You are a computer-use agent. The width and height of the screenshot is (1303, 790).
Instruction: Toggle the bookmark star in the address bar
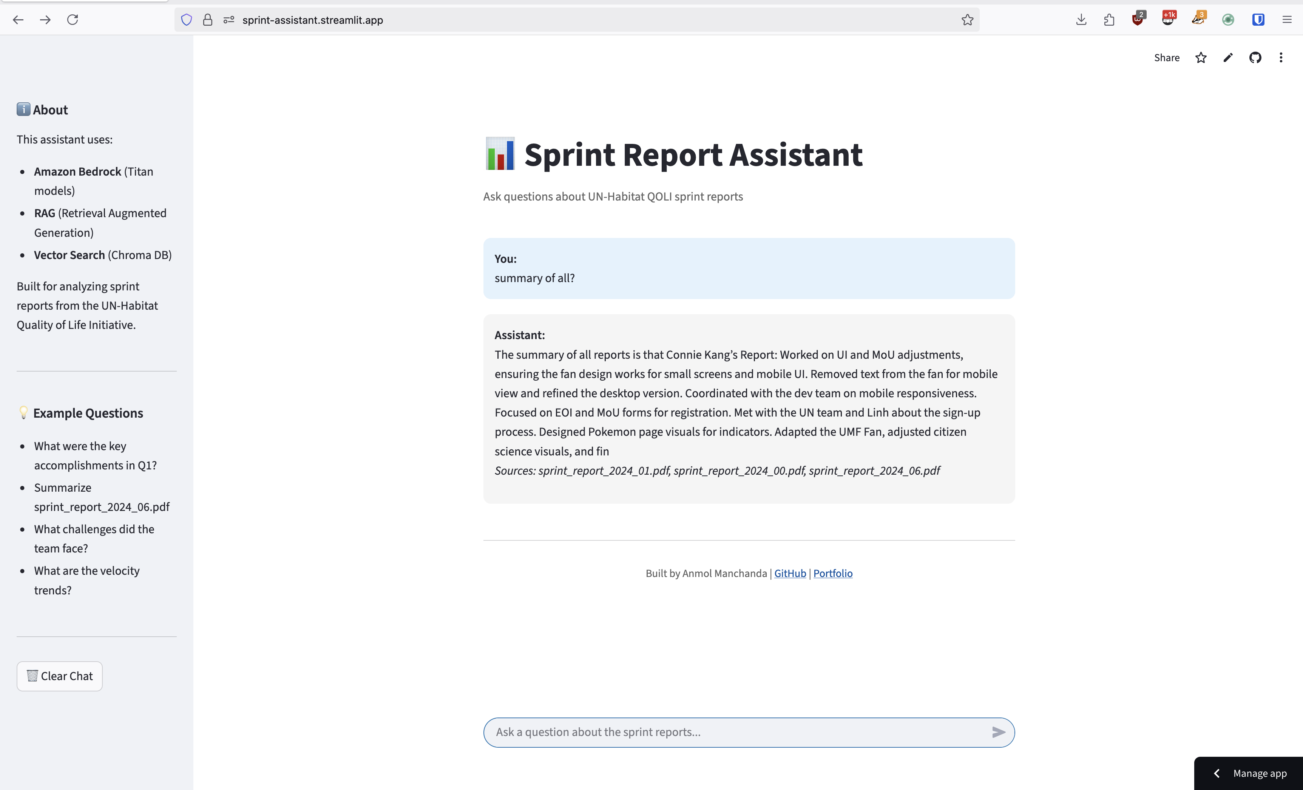(x=967, y=20)
